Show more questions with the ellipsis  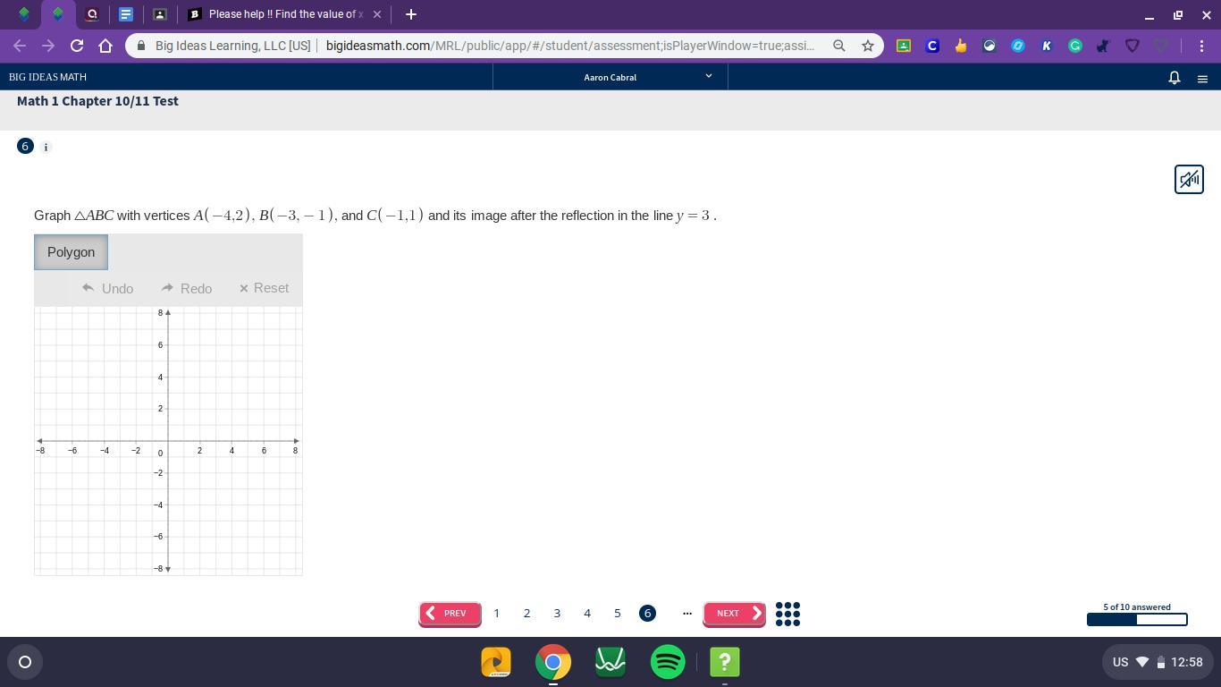tap(687, 614)
